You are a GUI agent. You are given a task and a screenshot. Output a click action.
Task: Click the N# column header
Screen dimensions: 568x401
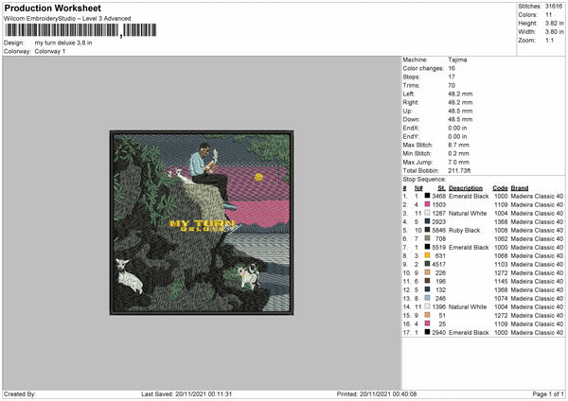point(418,188)
